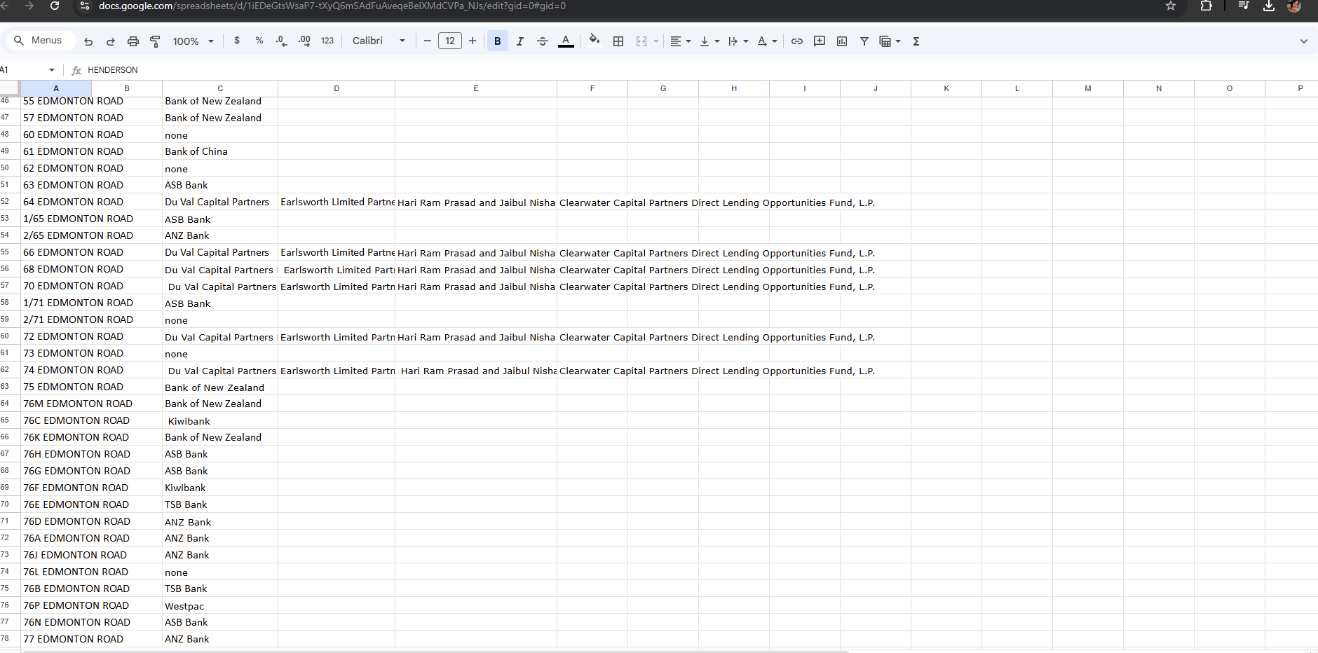
Task: Print the spreadsheet using the printer icon
Action: pyautogui.click(x=133, y=41)
